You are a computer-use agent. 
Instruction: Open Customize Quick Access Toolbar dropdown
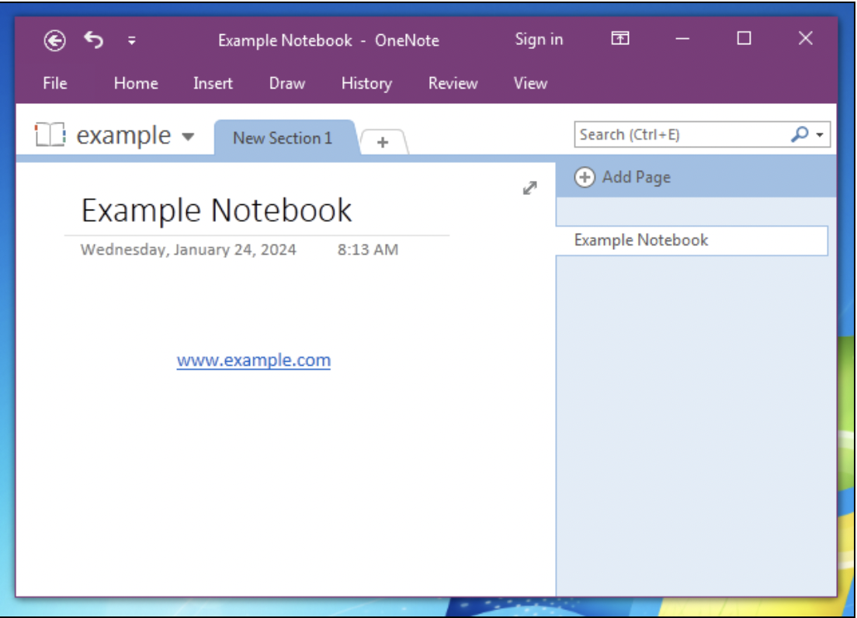pyautogui.click(x=132, y=40)
